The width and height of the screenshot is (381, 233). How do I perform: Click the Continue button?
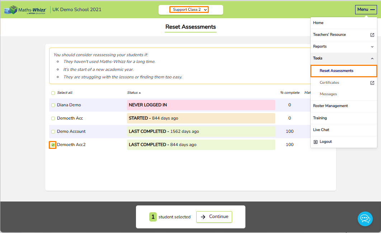[214, 217]
